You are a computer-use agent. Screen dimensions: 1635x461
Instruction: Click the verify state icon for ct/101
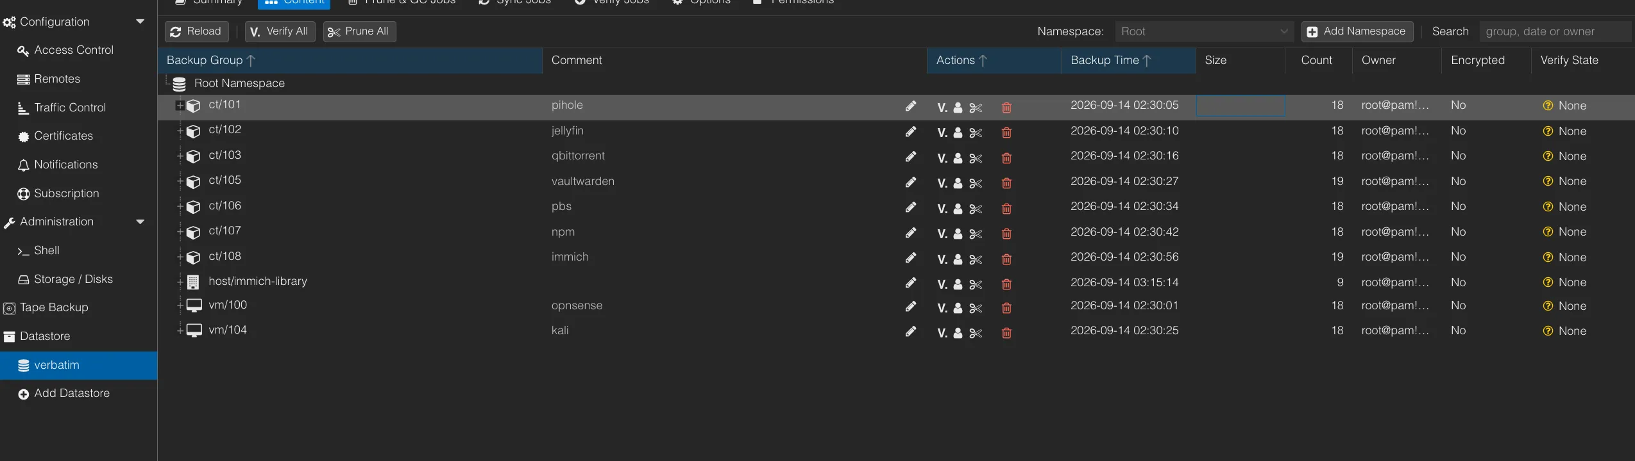click(1548, 106)
